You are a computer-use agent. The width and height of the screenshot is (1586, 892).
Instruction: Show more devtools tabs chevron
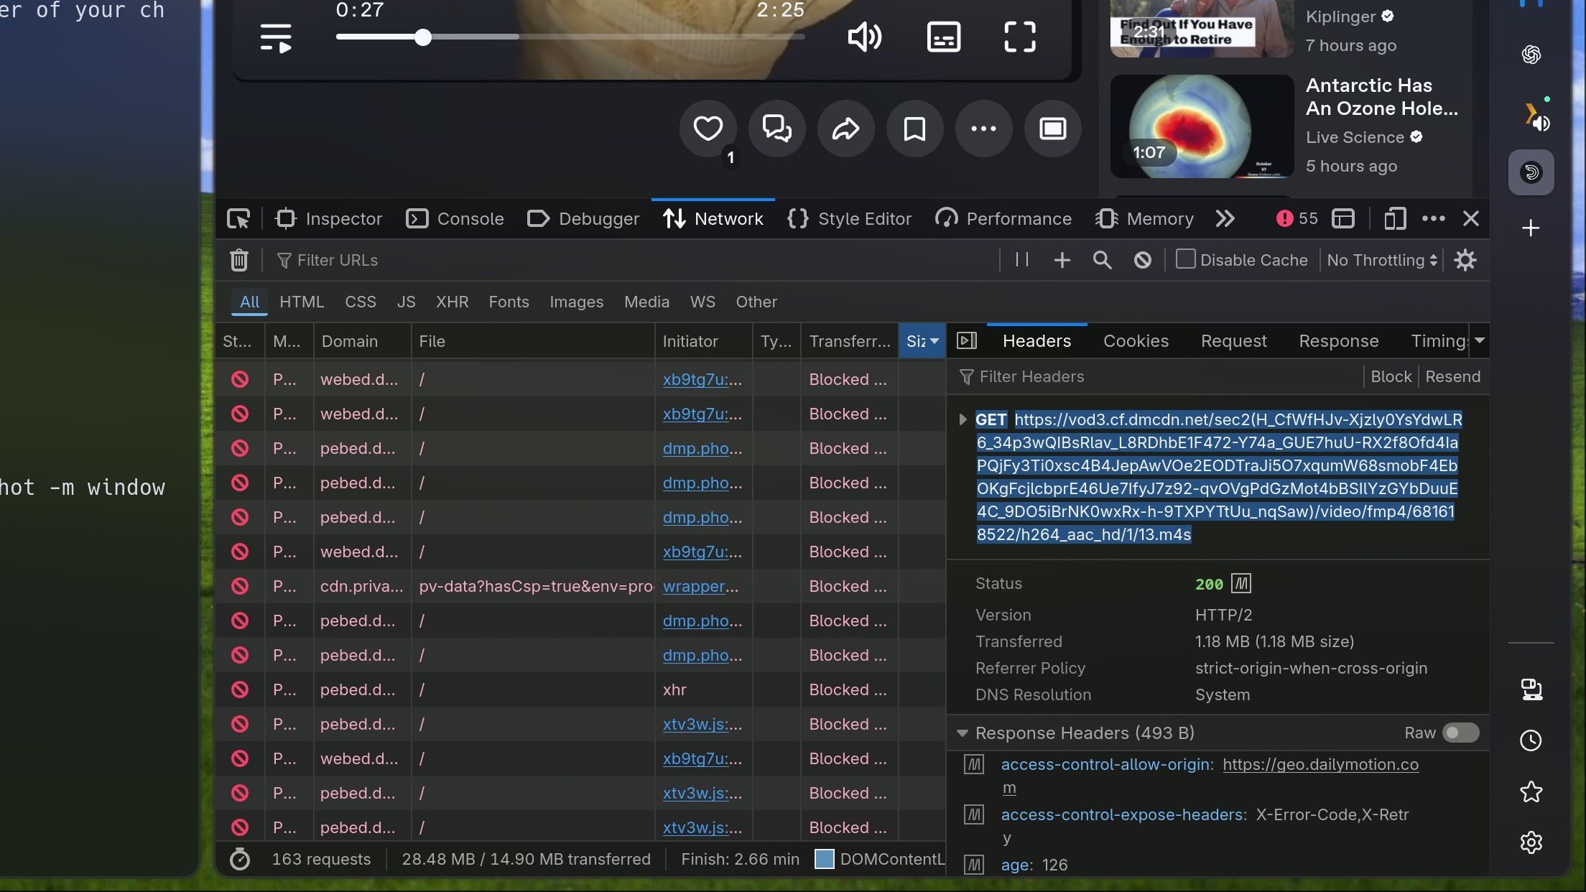pyautogui.click(x=1225, y=218)
